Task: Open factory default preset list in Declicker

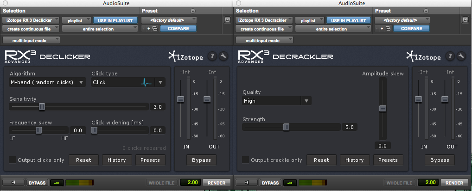Action: click(x=169, y=20)
